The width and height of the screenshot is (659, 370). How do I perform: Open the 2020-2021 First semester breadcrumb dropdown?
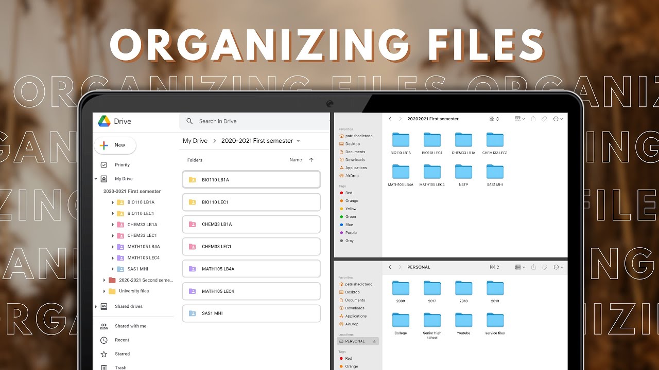point(298,141)
